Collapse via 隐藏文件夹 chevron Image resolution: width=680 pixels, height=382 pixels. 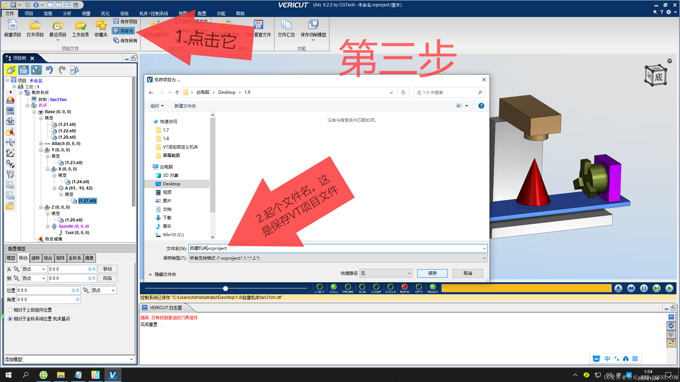[x=150, y=274]
